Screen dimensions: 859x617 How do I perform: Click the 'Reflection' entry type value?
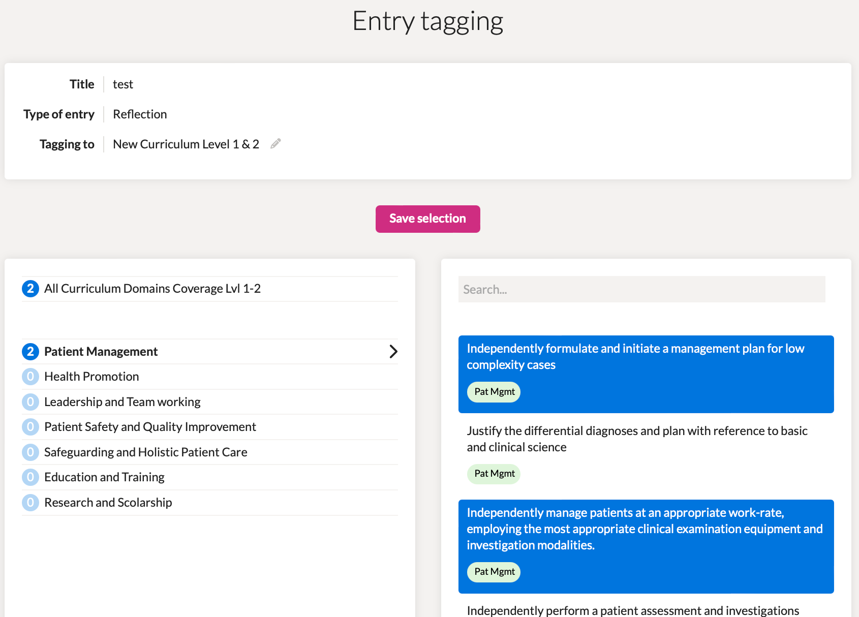coord(140,114)
